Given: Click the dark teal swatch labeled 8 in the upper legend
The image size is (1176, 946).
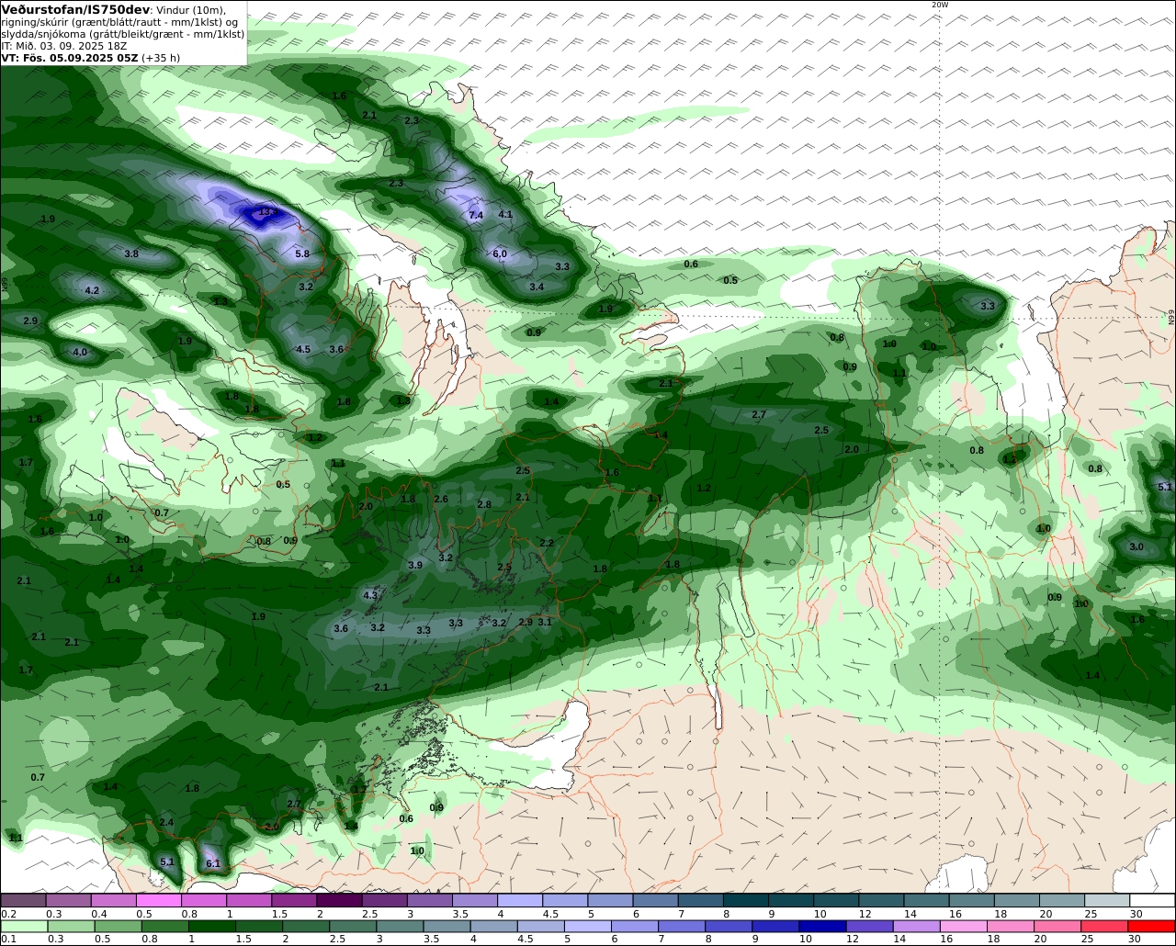Looking at the screenshot, I should point(746,900).
